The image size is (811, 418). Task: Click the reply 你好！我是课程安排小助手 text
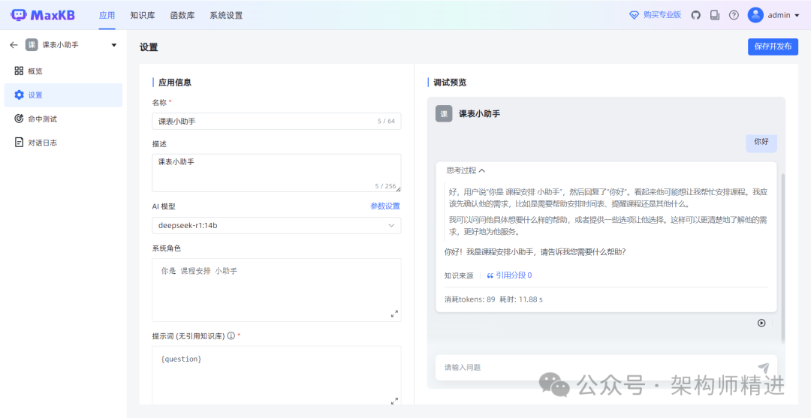[x=535, y=252]
